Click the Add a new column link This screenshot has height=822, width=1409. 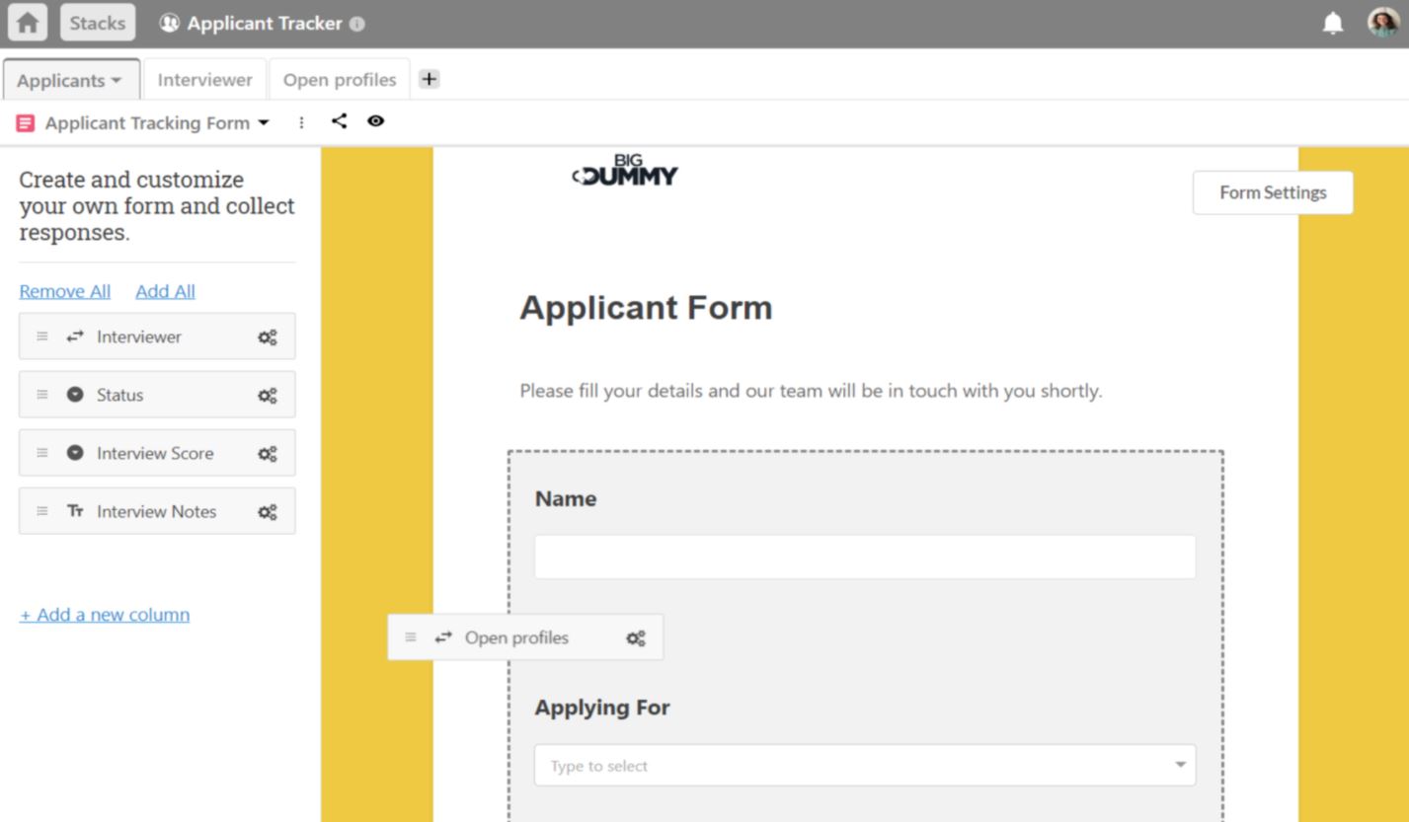[x=105, y=614]
